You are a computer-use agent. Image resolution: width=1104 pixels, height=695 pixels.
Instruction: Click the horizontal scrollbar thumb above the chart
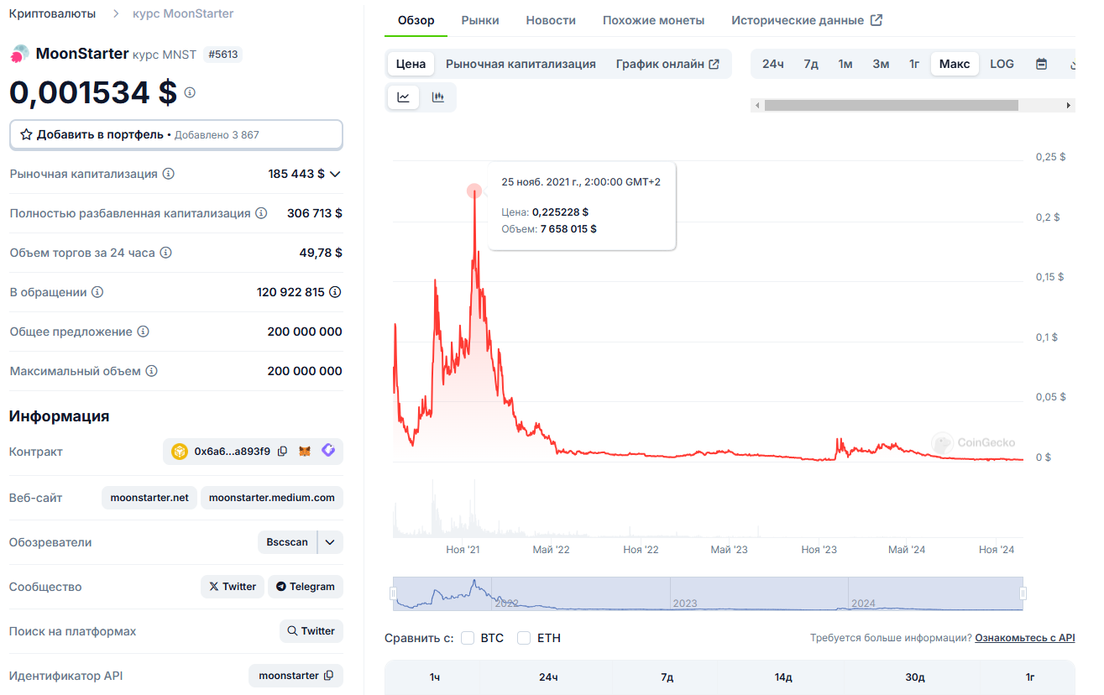coord(891,106)
